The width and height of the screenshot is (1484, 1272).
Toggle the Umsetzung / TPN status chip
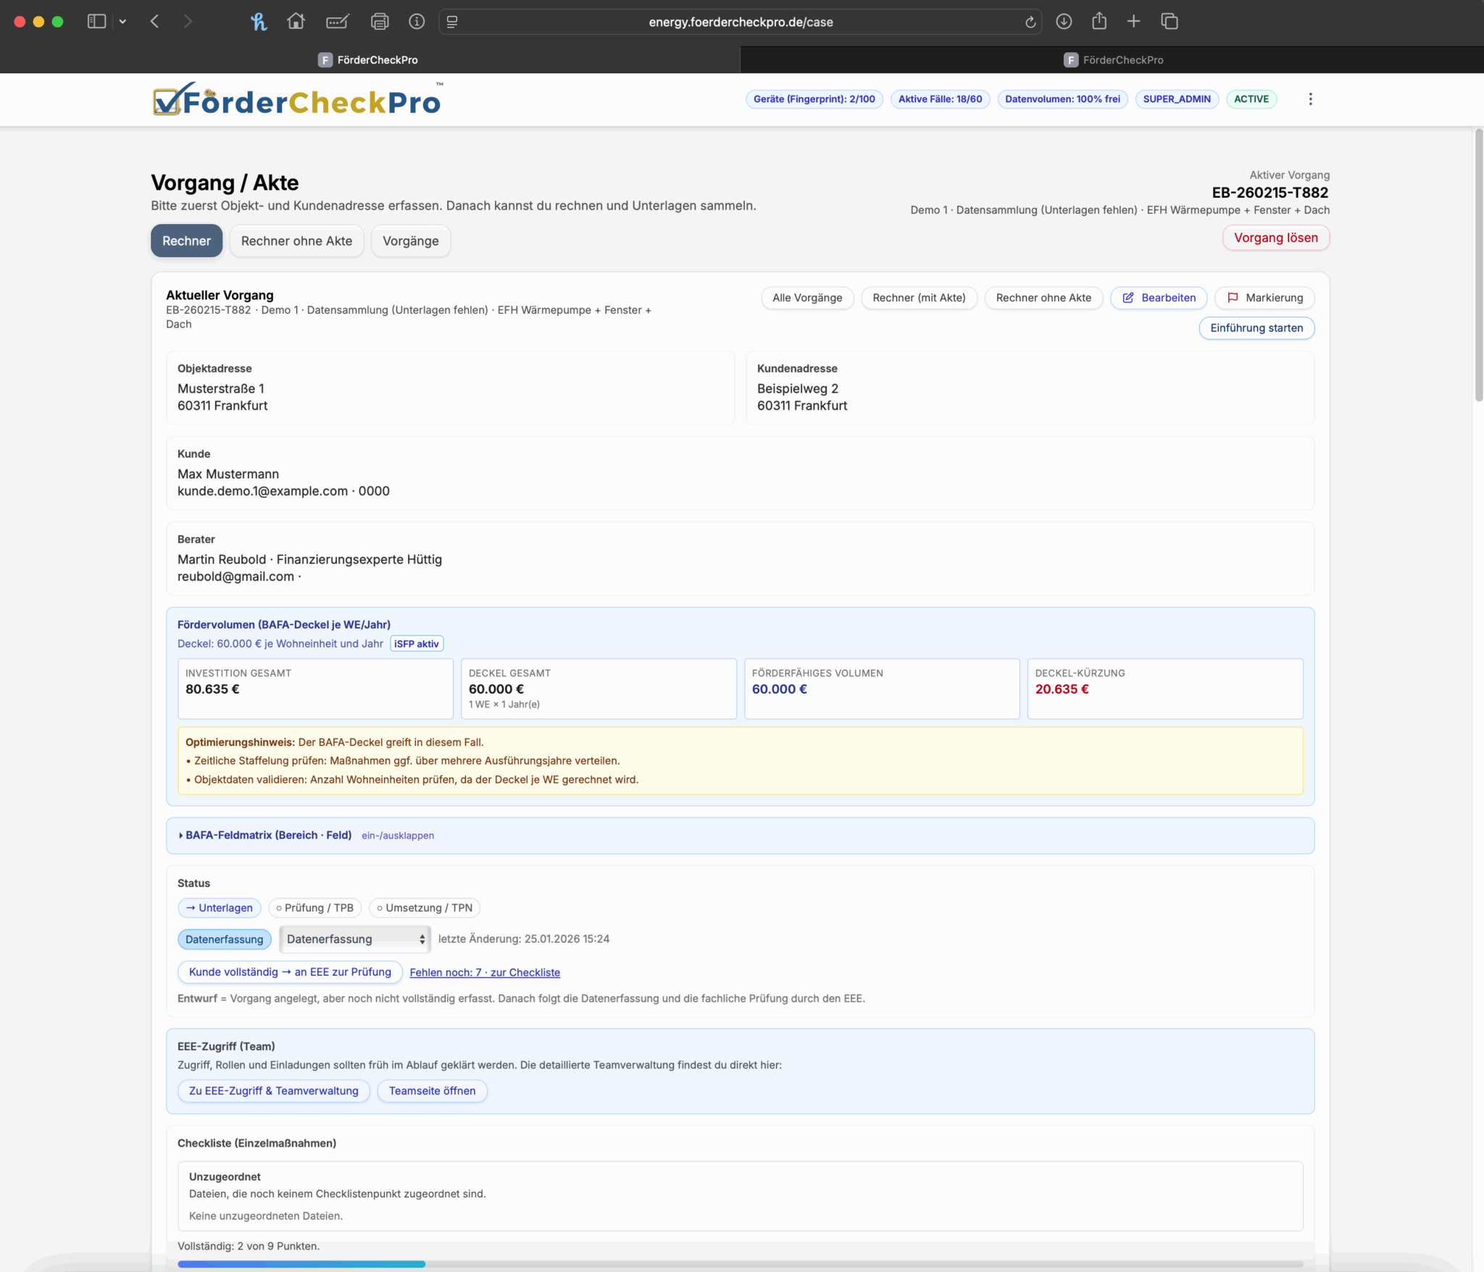[x=425, y=907]
